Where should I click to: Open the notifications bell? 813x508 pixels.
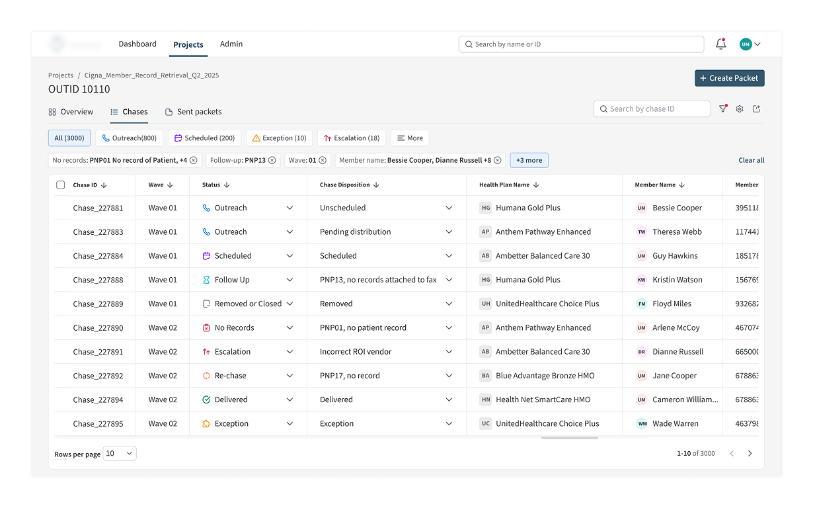[x=720, y=44]
